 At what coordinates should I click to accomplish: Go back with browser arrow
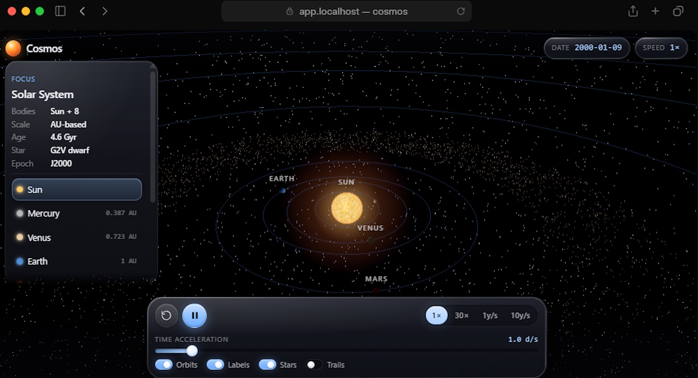(83, 11)
